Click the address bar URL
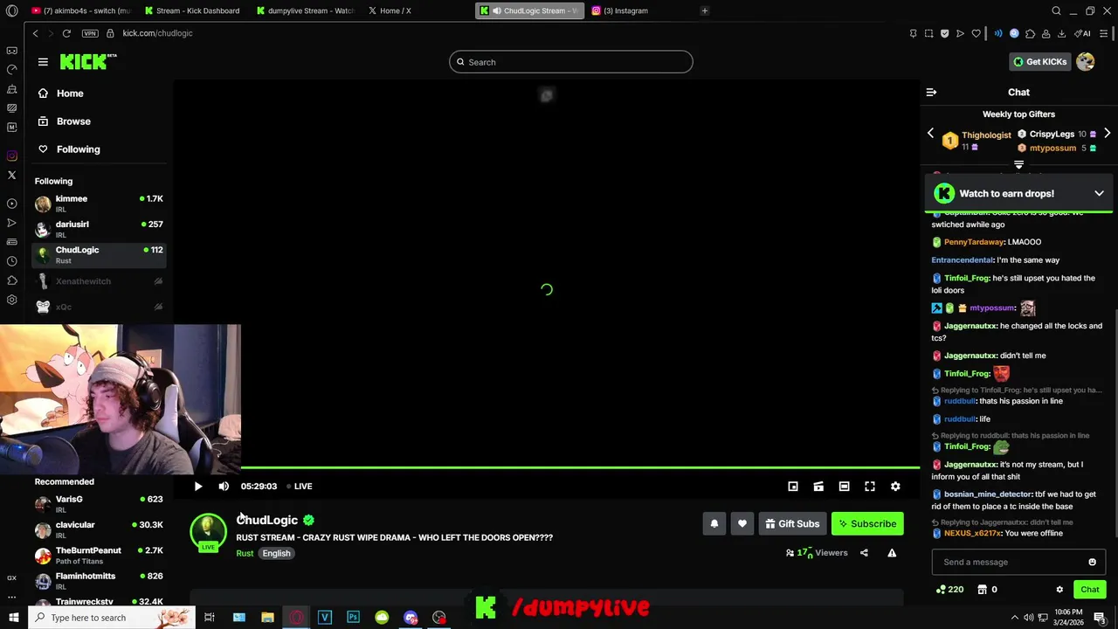The width and height of the screenshot is (1118, 629). [x=157, y=33]
